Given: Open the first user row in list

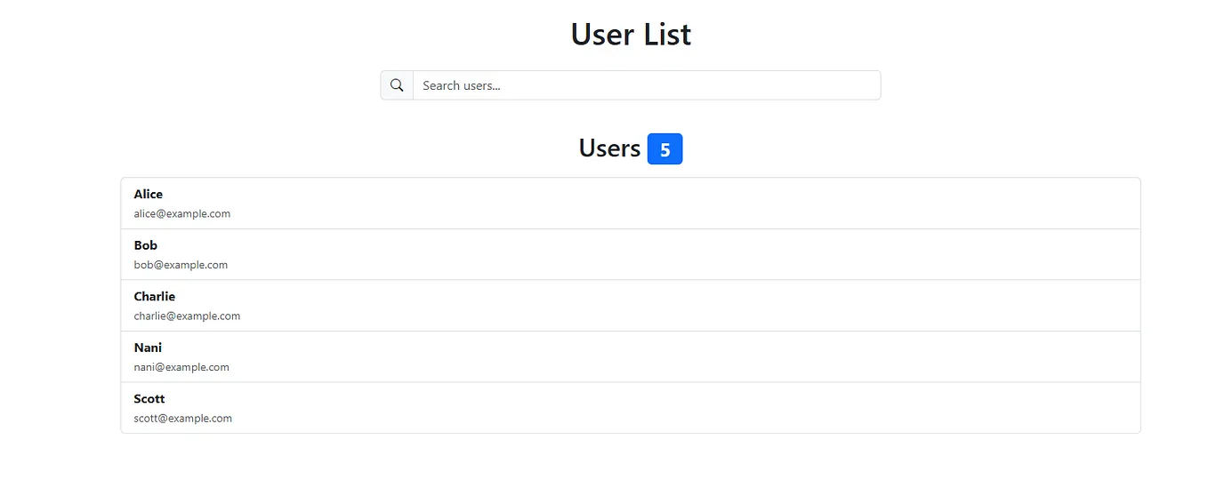Looking at the screenshot, I should pyautogui.click(x=631, y=204).
